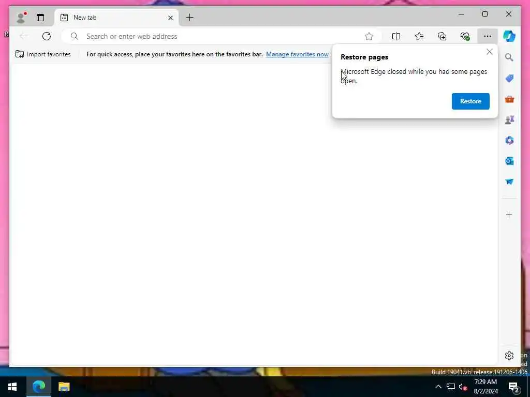Open the Windows Start menu
Viewport: 530px width, 397px height.
click(x=12, y=387)
